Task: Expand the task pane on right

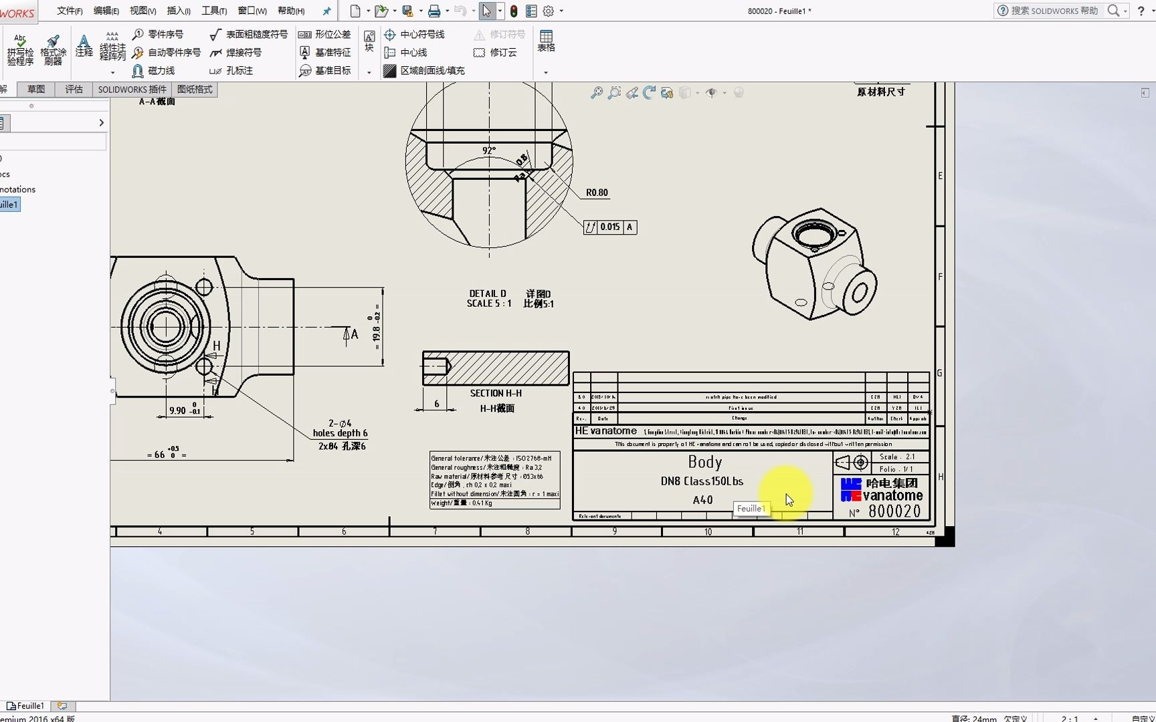Action: click(1145, 93)
